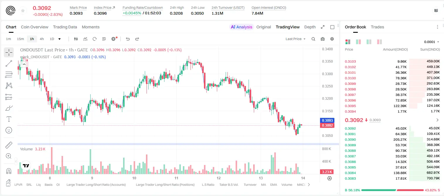
Task: Take a chart snapshot with camera icon
Action: point(323,39)
